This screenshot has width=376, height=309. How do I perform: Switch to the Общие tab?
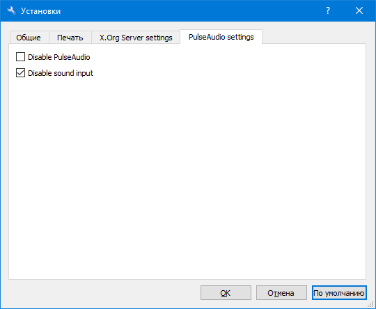tap(29, 38)
